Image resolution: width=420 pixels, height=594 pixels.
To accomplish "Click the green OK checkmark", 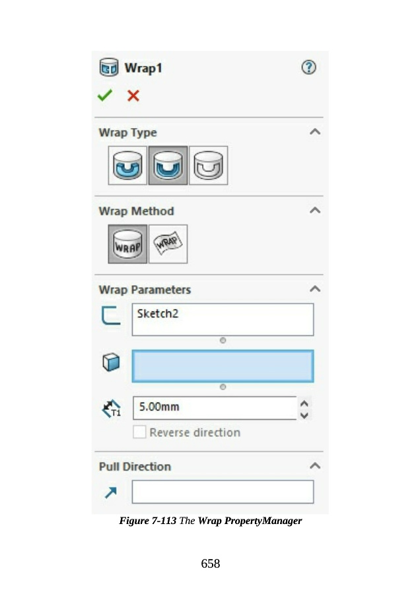I will [104, 96].
